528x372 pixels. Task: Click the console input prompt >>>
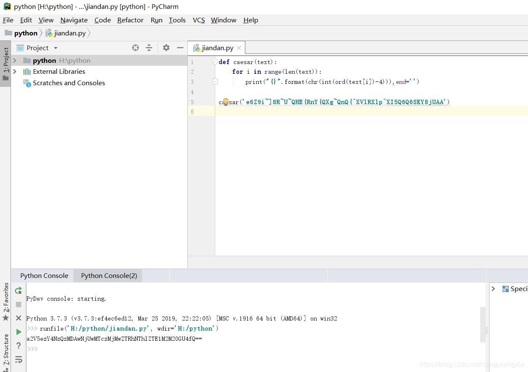point(32,349)
